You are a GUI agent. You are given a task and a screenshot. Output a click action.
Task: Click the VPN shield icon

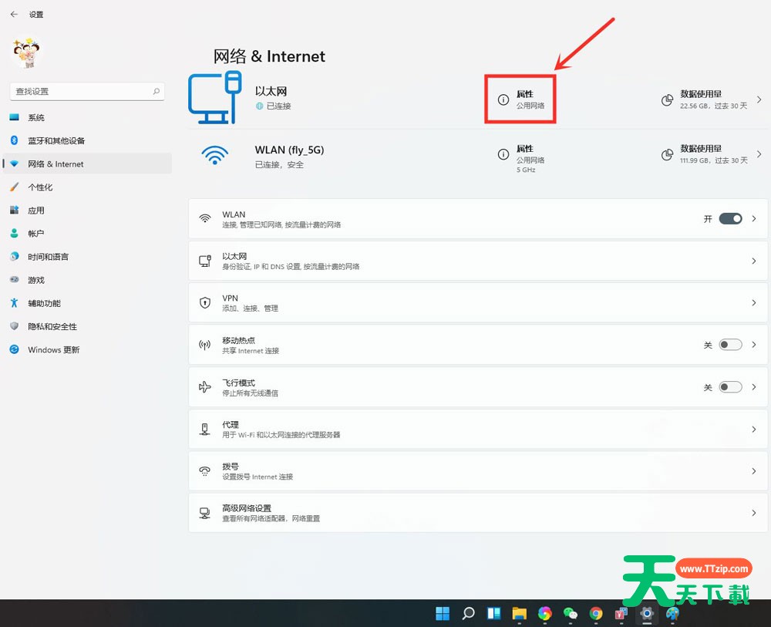pyautogui.click(x=205, y=303)
